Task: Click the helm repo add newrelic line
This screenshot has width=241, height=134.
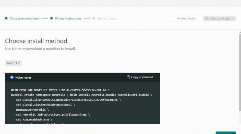Action: pos(60,90)
